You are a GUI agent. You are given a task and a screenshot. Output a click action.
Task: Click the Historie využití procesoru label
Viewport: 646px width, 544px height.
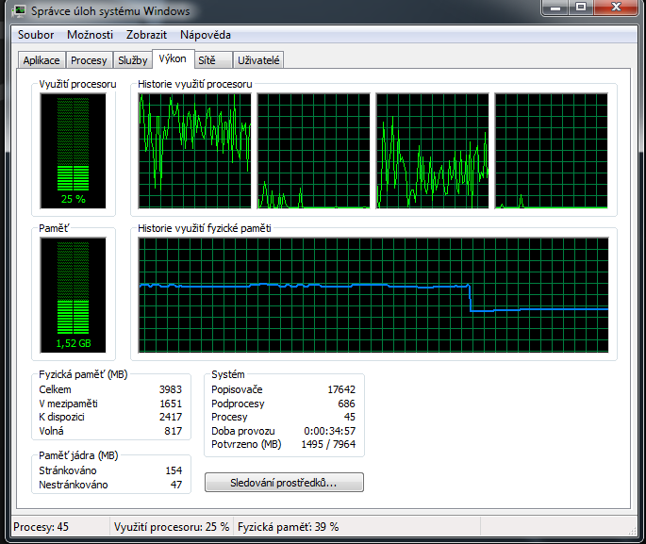coord(195,85)
